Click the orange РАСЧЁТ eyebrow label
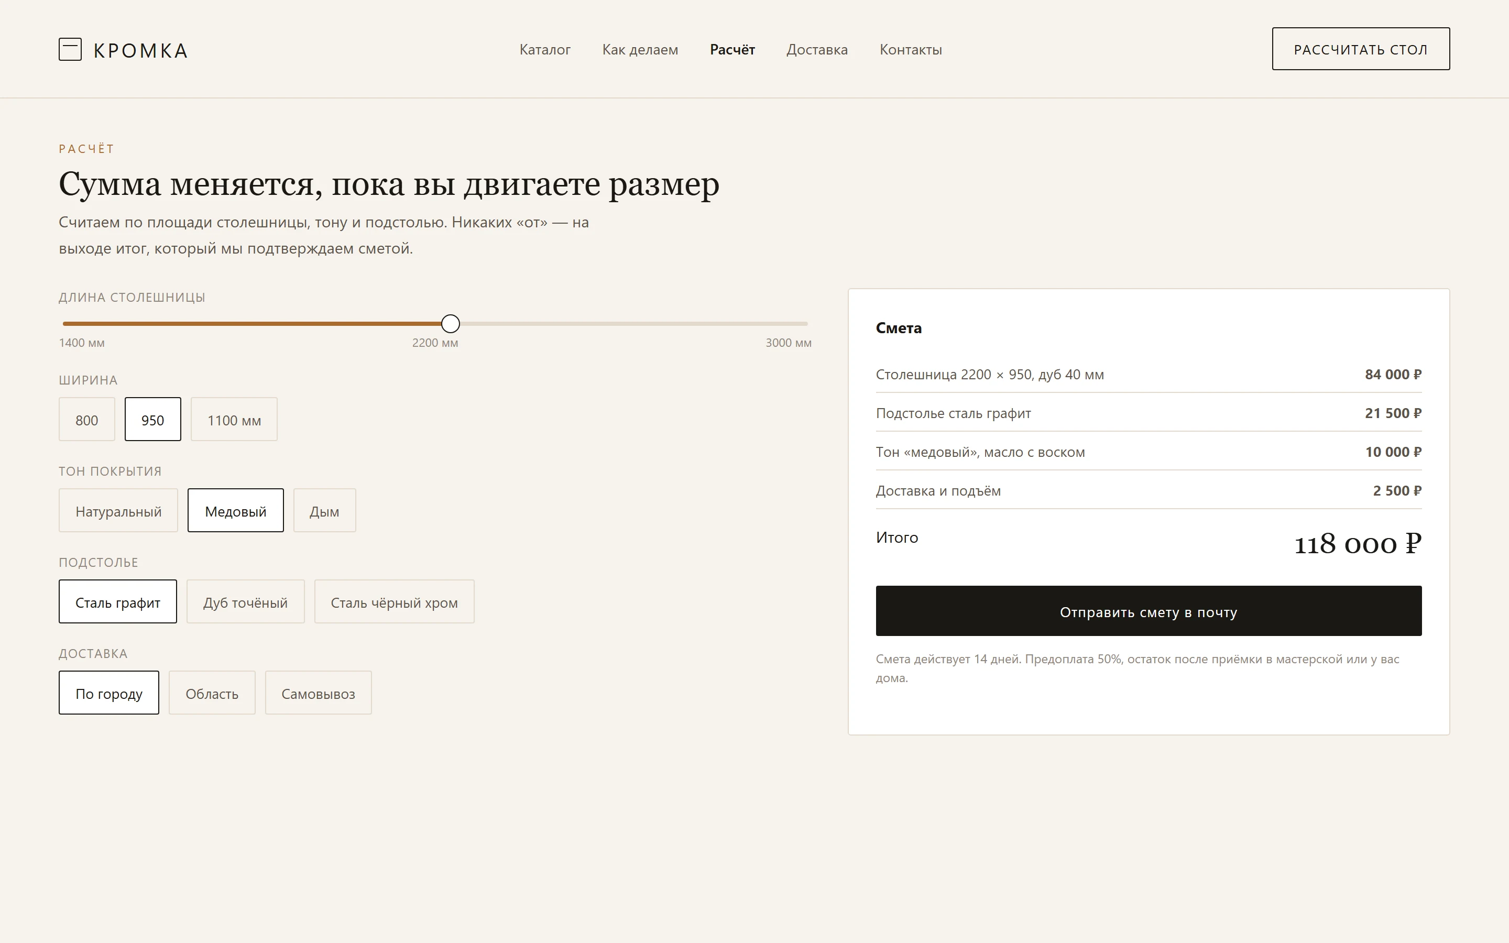The image size is (1509, 943). pyautogui.click(x=86, y=148)
